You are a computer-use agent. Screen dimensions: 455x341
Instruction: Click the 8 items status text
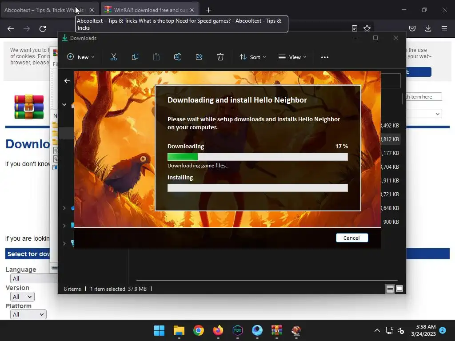tap(72, 289)
